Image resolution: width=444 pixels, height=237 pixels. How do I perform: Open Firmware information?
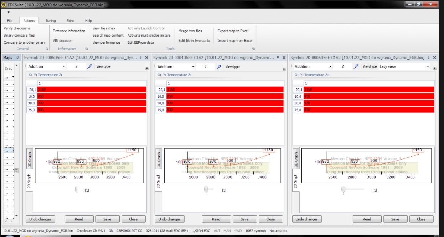69,31
